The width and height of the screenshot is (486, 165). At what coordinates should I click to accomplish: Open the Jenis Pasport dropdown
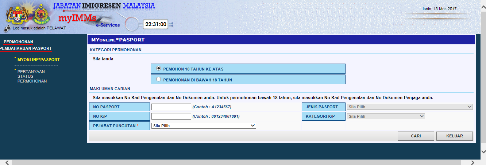(x=410, y=107)
